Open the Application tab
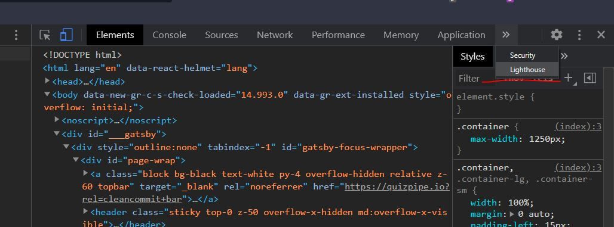614x227 pixels. coord(461,35)
